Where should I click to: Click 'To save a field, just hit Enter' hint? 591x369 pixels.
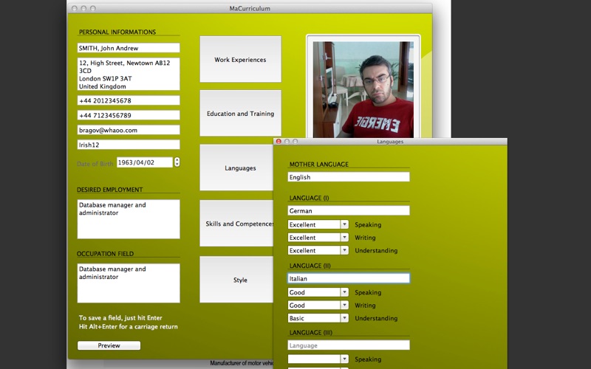tap(120, 318)
